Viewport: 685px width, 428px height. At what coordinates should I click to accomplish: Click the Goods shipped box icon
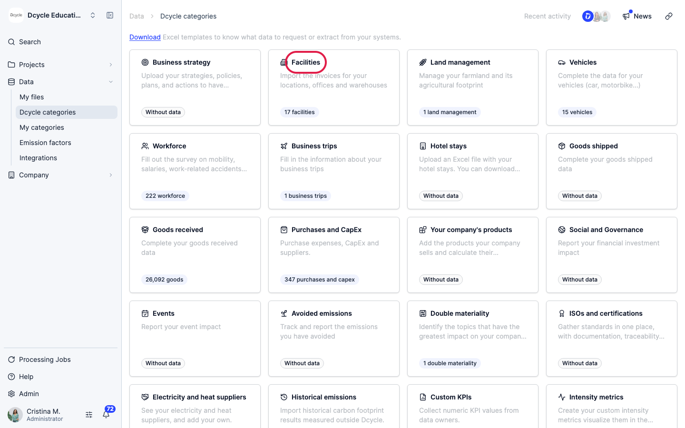pyautogui.click(x=562, y=146)
